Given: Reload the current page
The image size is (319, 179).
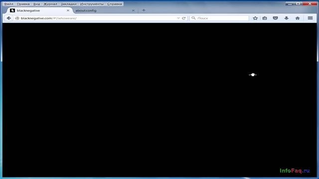Looking at the screenshot, I should [184, 18].
